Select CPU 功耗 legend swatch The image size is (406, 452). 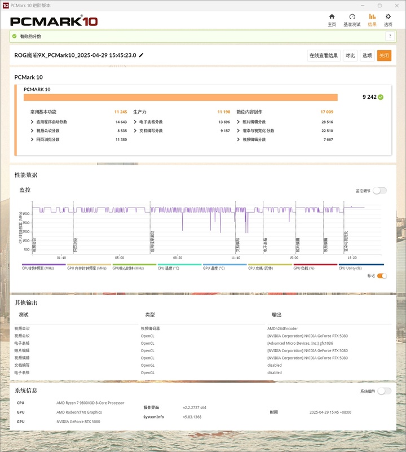point(270,264)
